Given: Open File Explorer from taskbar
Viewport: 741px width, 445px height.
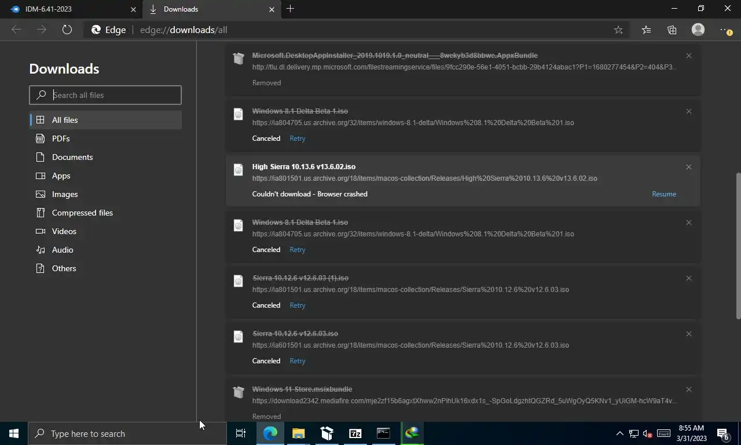Looking at the screenshot, I should click(298, 433).
